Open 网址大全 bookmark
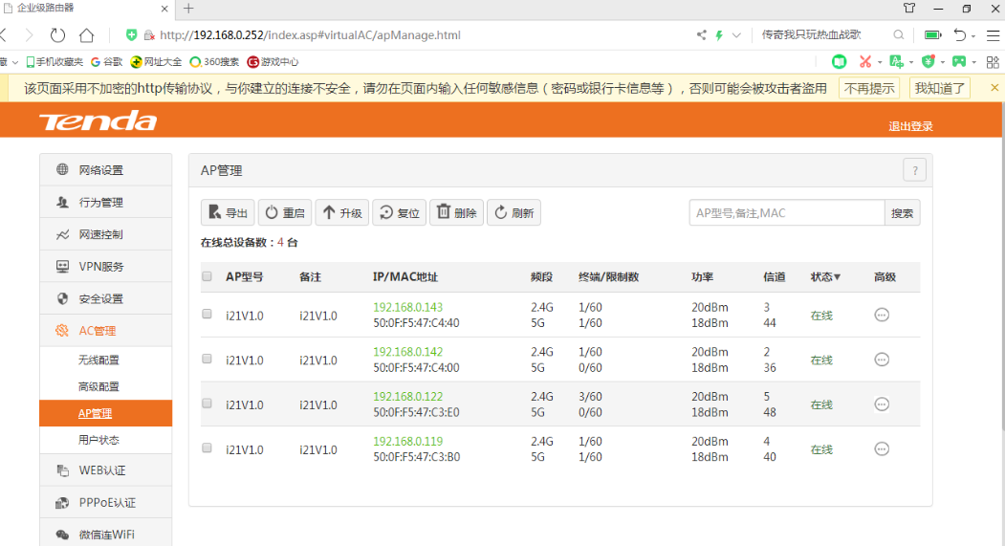 (x=157, y=62)
